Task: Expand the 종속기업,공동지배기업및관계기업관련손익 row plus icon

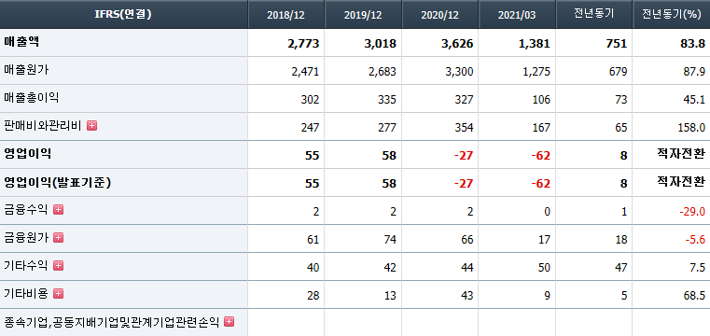Action: [x=230, y=321]
